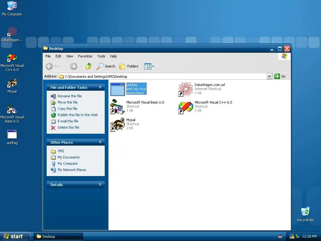Viewport: 321px width, 241px height.
Task: Click the Go button
Action: [x=280, y=76]
